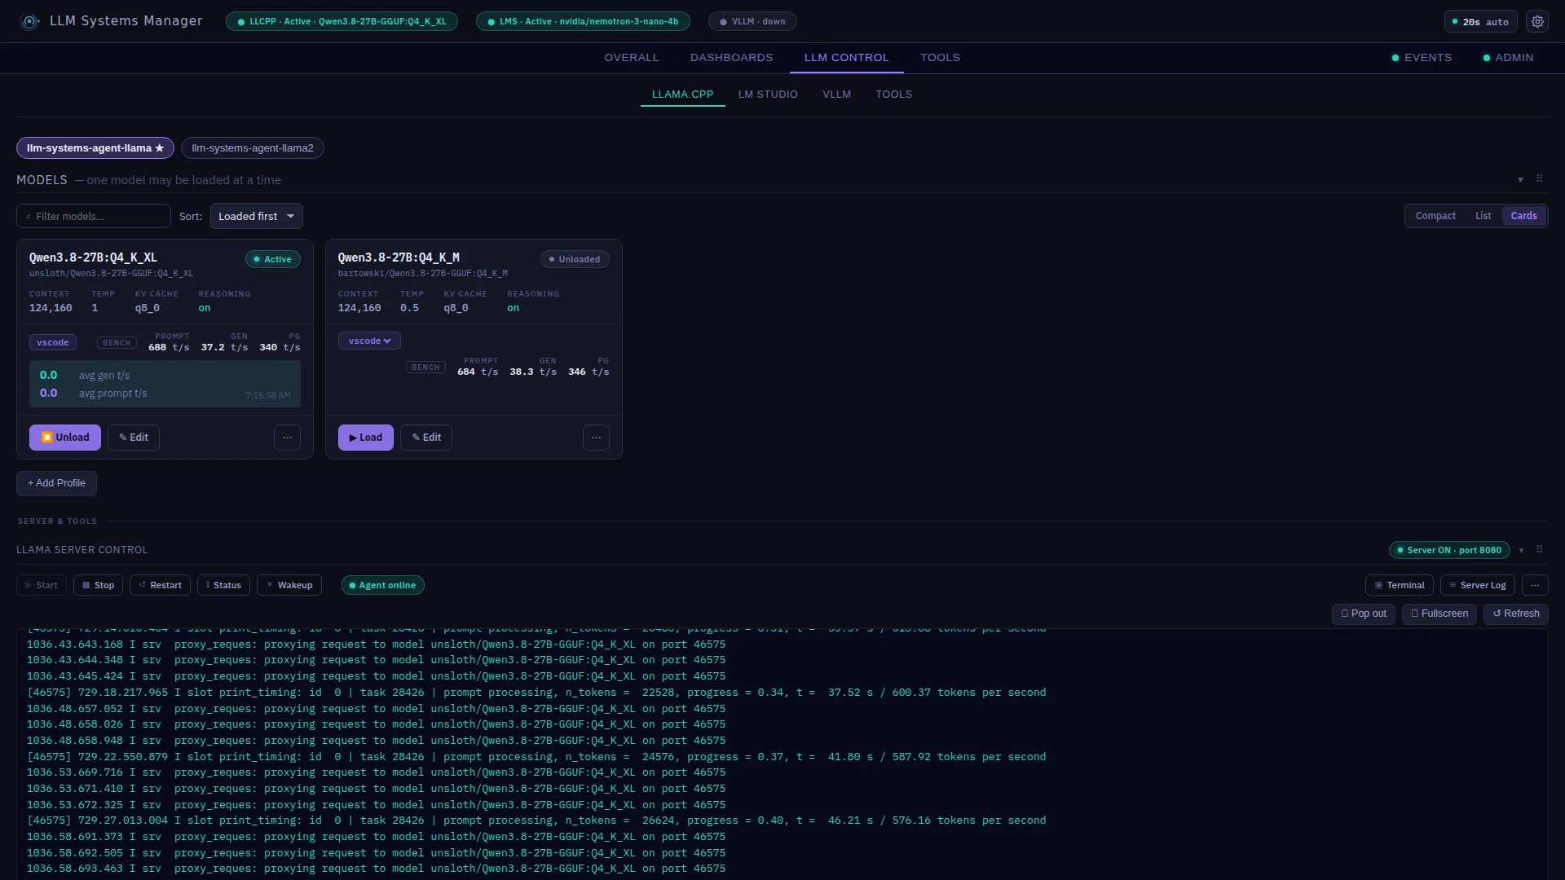Click the more options icon on Q4_K_XL card
The width and height of the screenshot is (1565, 880).
pyautogui.click(x=287, y=438)
